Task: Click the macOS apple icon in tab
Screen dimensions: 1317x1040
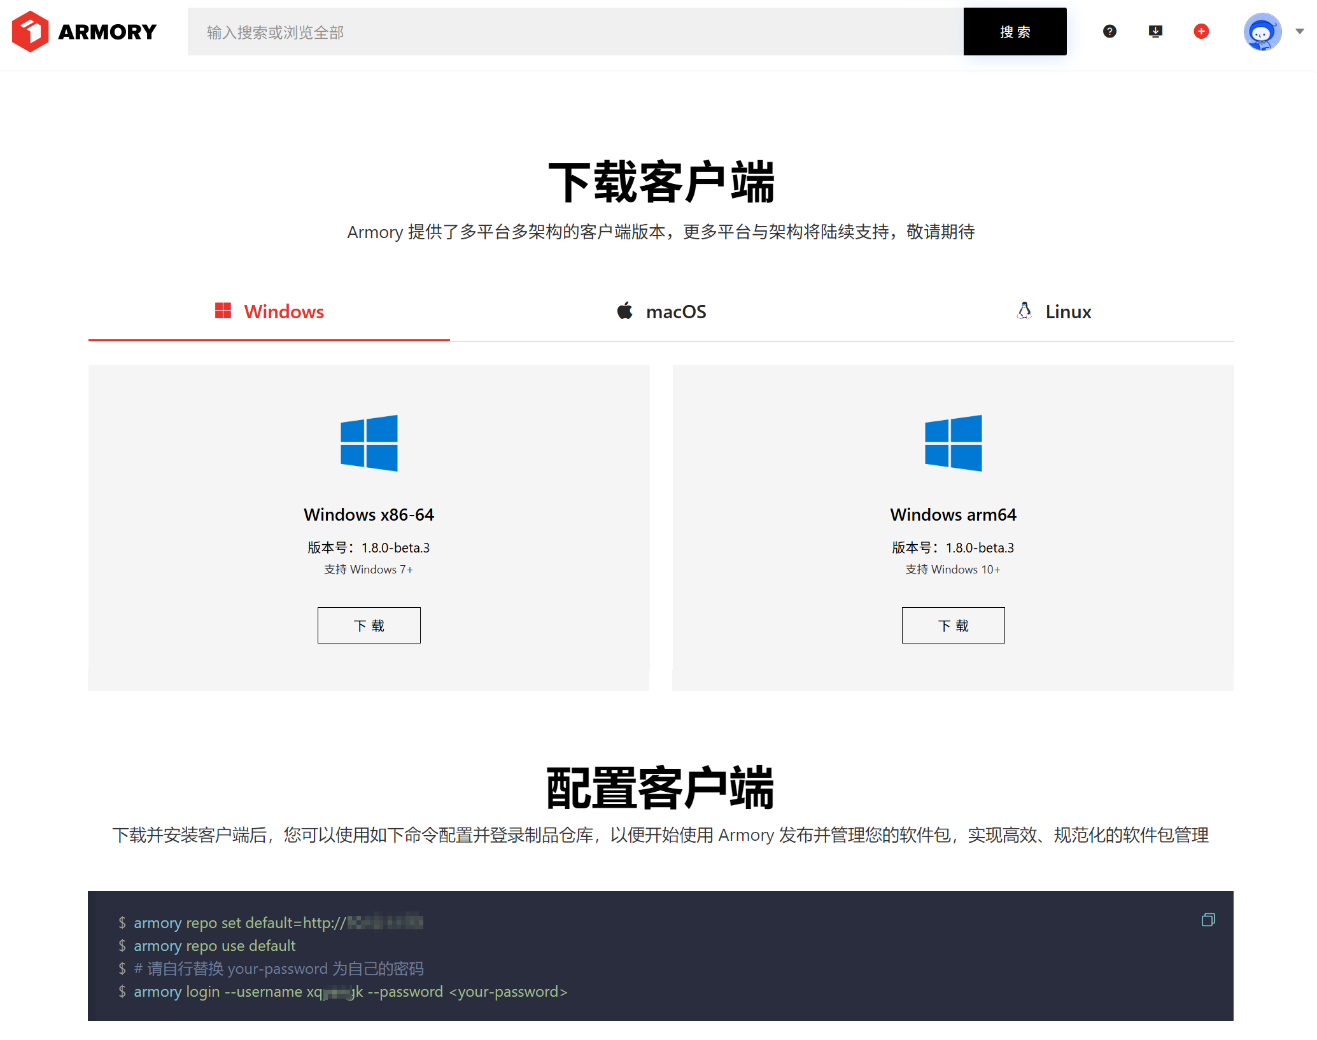Action: click(625, 311)
